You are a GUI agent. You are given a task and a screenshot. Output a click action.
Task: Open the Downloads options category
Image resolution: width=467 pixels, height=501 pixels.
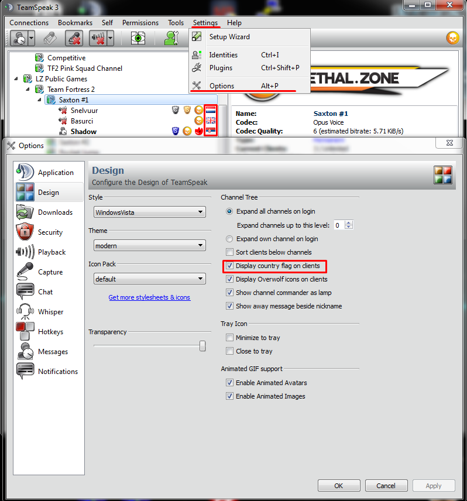click(49, 212)
